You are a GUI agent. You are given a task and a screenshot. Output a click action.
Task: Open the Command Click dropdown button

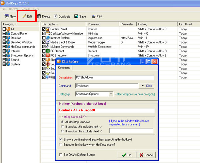(146, 86)
